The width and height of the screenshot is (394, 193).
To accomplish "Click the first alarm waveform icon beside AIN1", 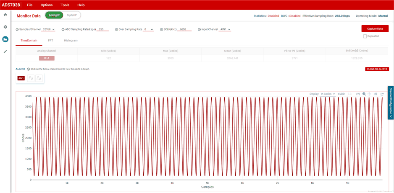I will pos(31,78).
